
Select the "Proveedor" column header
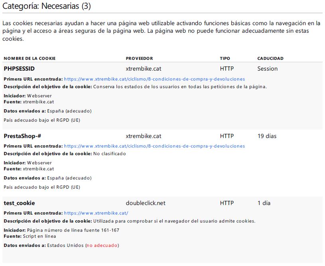tap(139, 58)
